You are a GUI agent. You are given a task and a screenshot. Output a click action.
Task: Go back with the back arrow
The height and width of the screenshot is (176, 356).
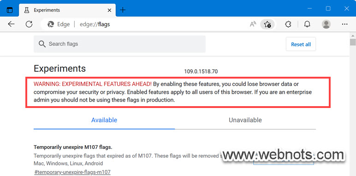coord(11,24)
